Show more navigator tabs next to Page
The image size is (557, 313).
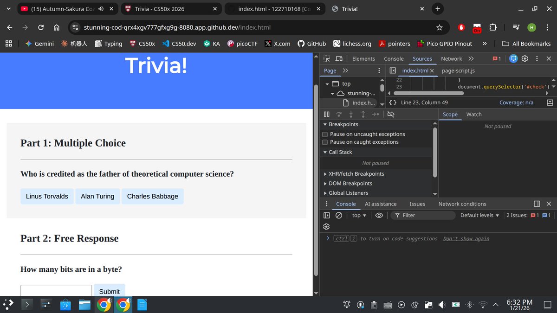[345, 70]
